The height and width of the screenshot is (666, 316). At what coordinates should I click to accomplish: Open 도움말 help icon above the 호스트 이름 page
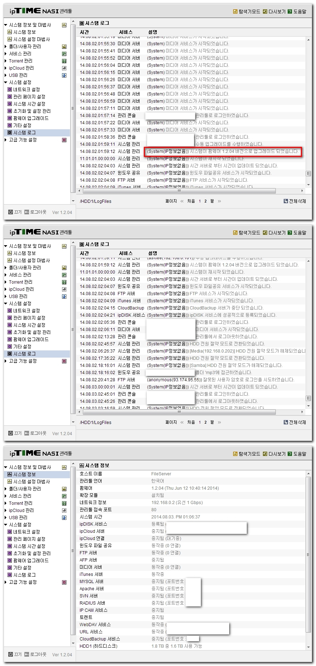pos(290,454)
